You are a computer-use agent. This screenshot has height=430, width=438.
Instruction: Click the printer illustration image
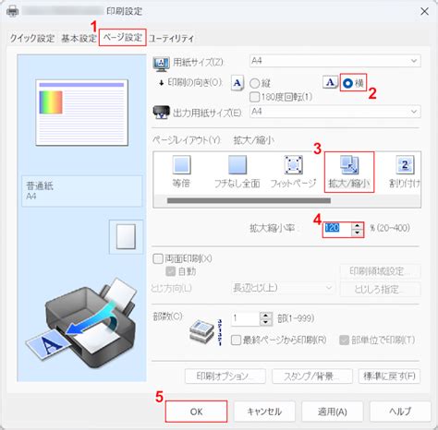point(81,323)
